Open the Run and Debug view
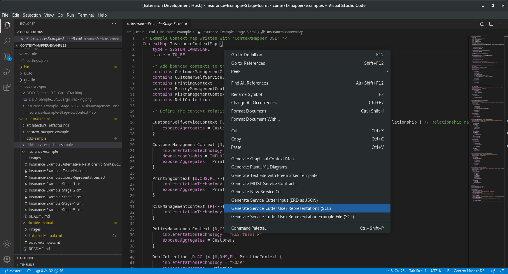Image resolution: width=508 pixels, height=274 pixels. [x=7, y=72]
